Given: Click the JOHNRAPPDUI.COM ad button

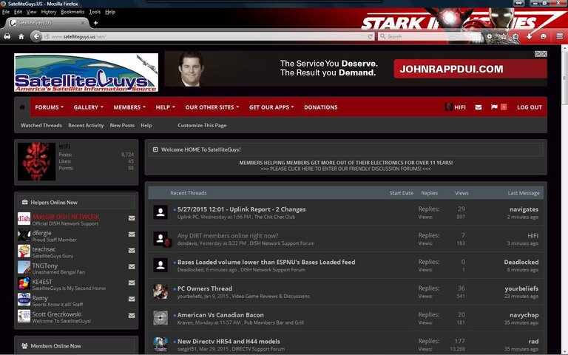Looking at the screenshot, I should point(470,69).
